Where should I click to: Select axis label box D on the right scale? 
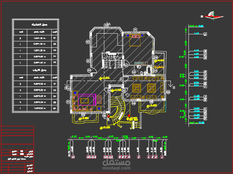205,58
